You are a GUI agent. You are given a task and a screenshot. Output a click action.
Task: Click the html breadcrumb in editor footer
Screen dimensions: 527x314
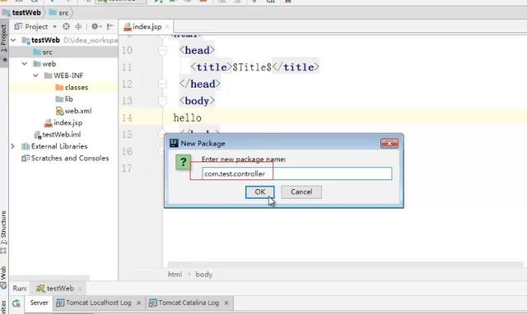pyautogui.click(x=175, y=275)
